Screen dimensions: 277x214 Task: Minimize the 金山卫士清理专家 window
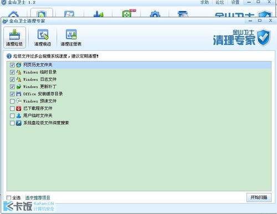tap(250, 20)
